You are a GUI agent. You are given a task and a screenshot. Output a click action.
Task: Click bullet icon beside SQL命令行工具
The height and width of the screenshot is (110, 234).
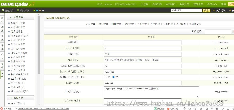(x=9, y=79)
